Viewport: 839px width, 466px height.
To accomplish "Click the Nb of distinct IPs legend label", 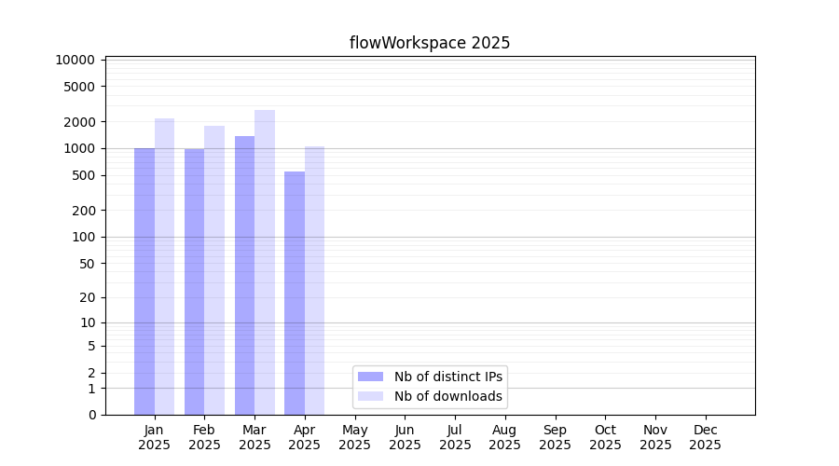I will tap(448, 377).
